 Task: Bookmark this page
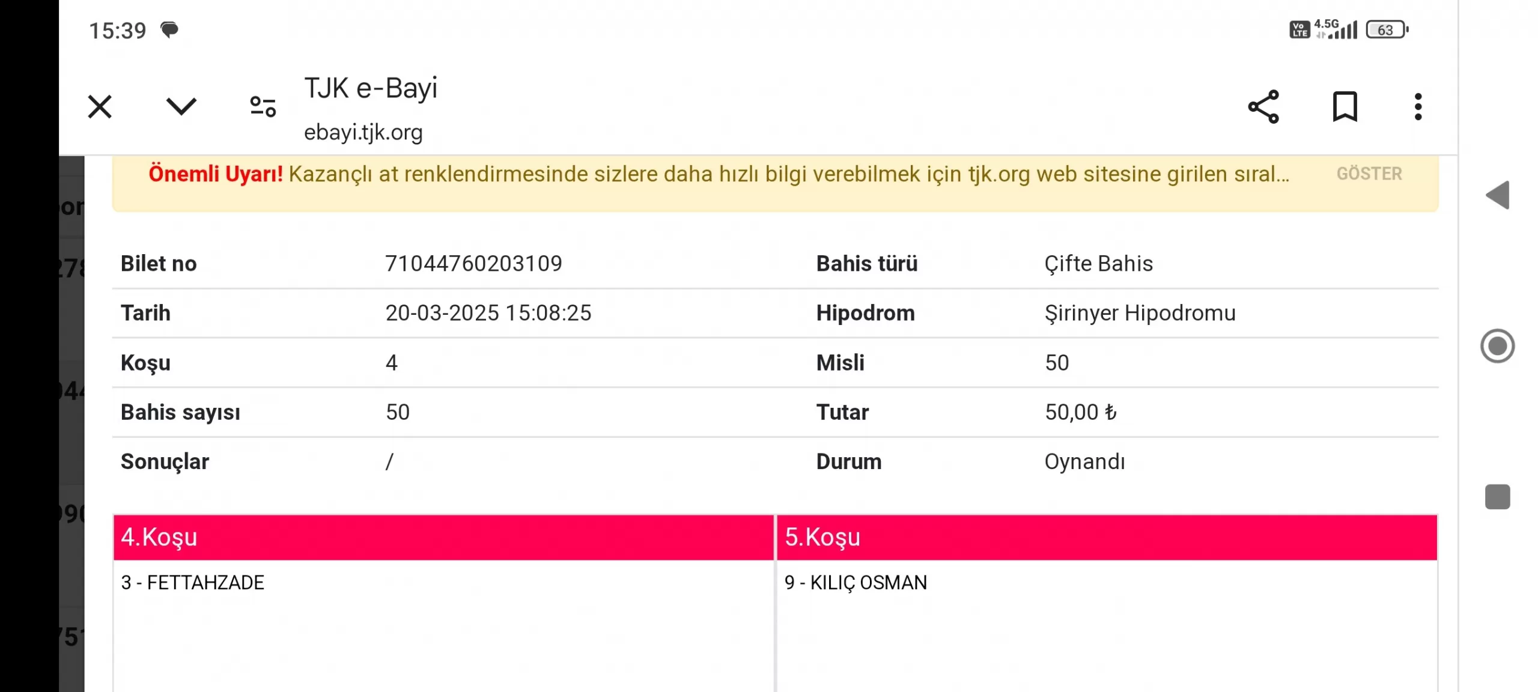(x=1345, y=107)
